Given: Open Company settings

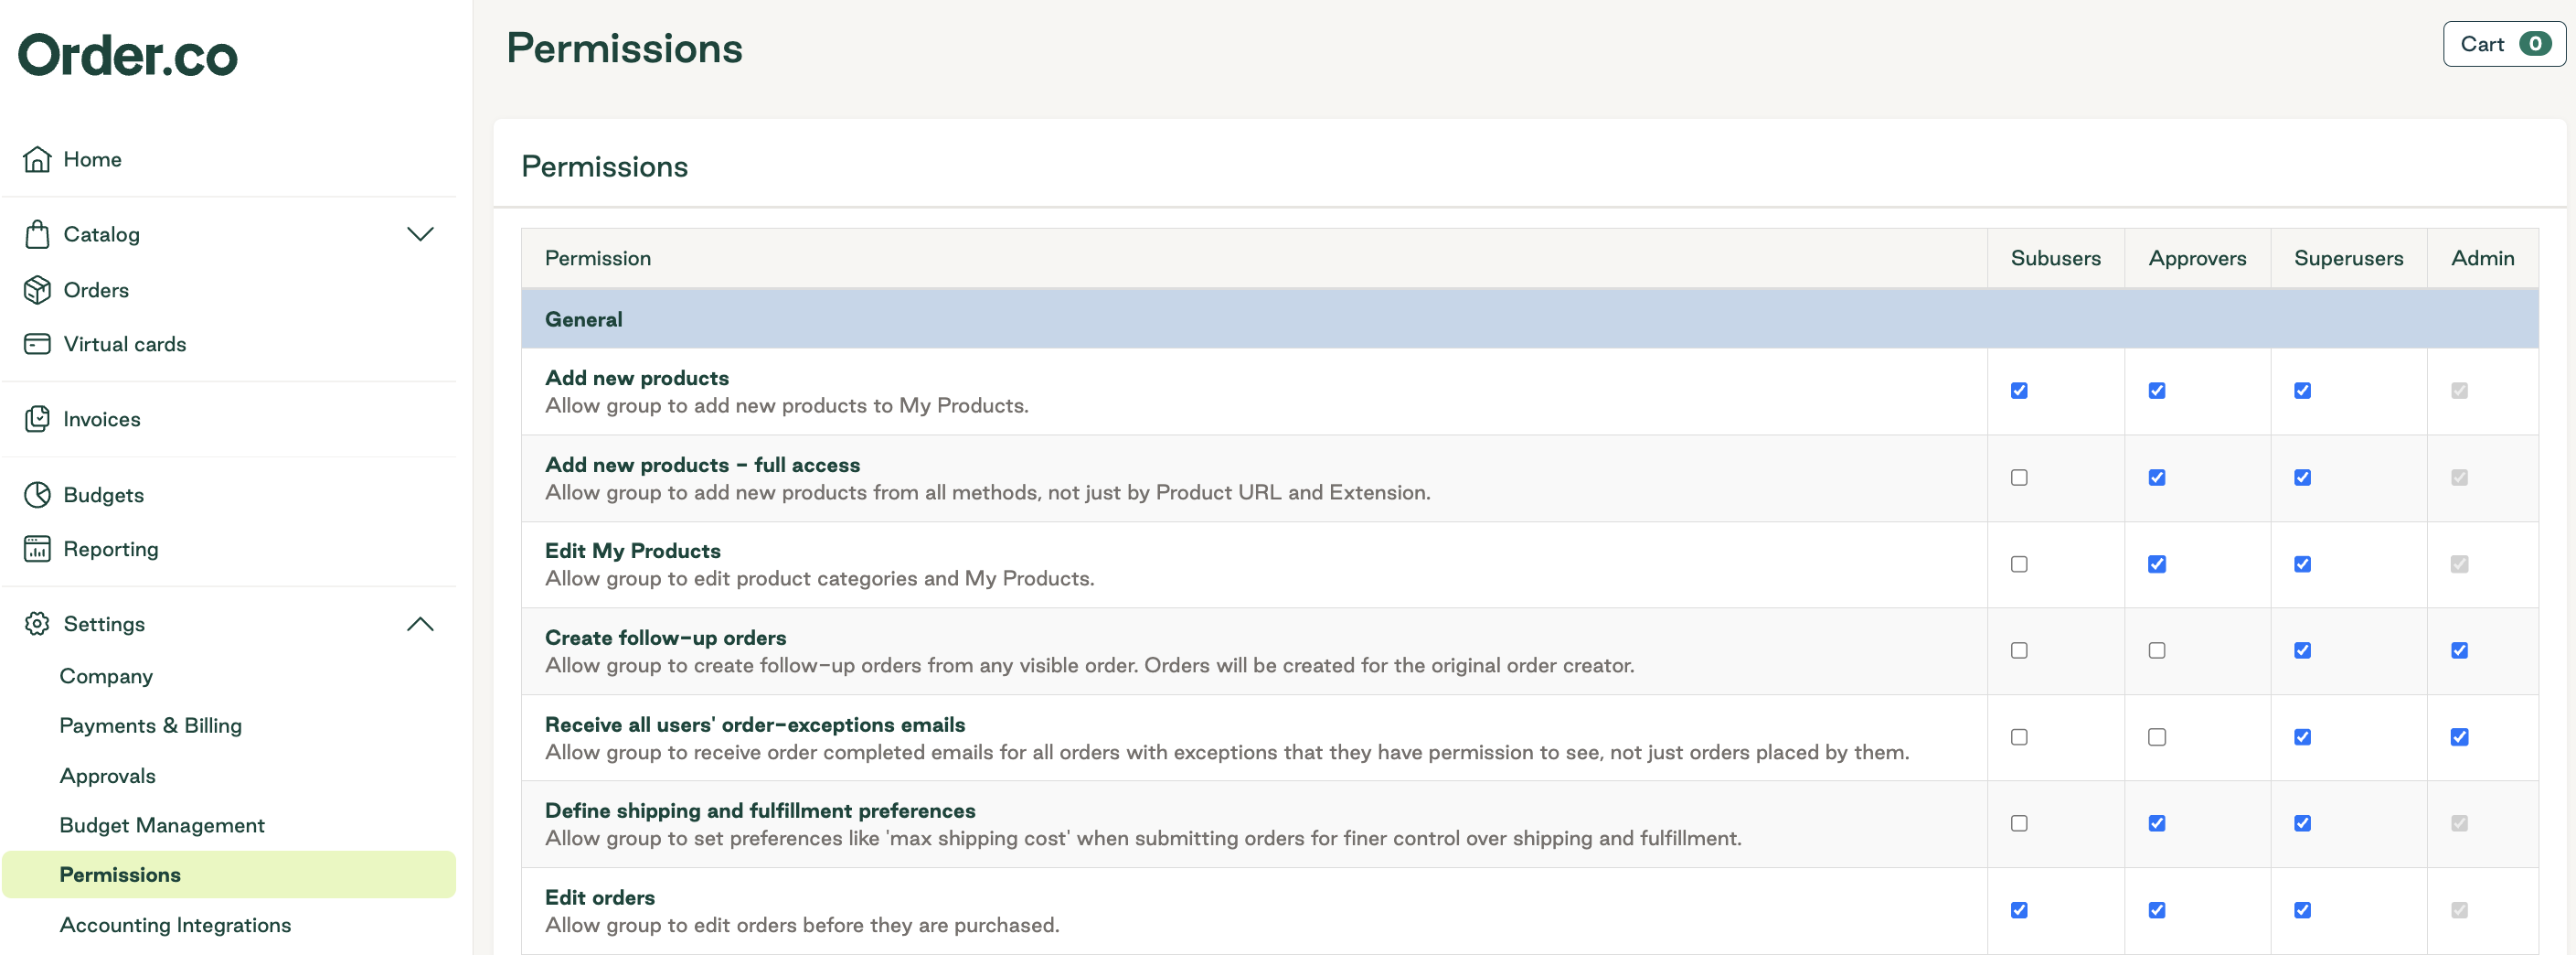Looking at the screenshot, I should [106, 676].
